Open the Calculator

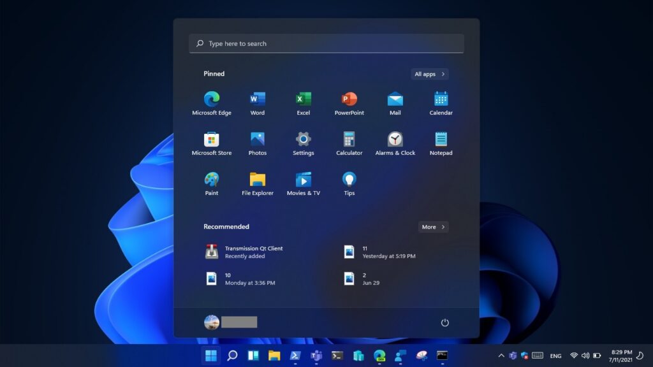point(349,142)
